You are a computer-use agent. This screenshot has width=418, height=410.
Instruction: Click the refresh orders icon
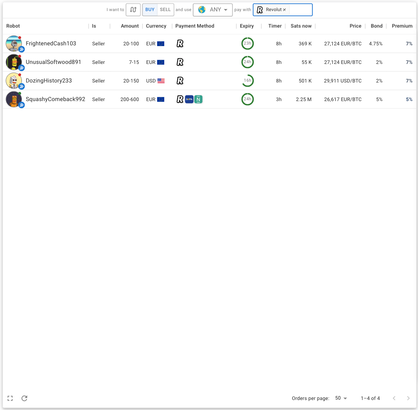24,398
